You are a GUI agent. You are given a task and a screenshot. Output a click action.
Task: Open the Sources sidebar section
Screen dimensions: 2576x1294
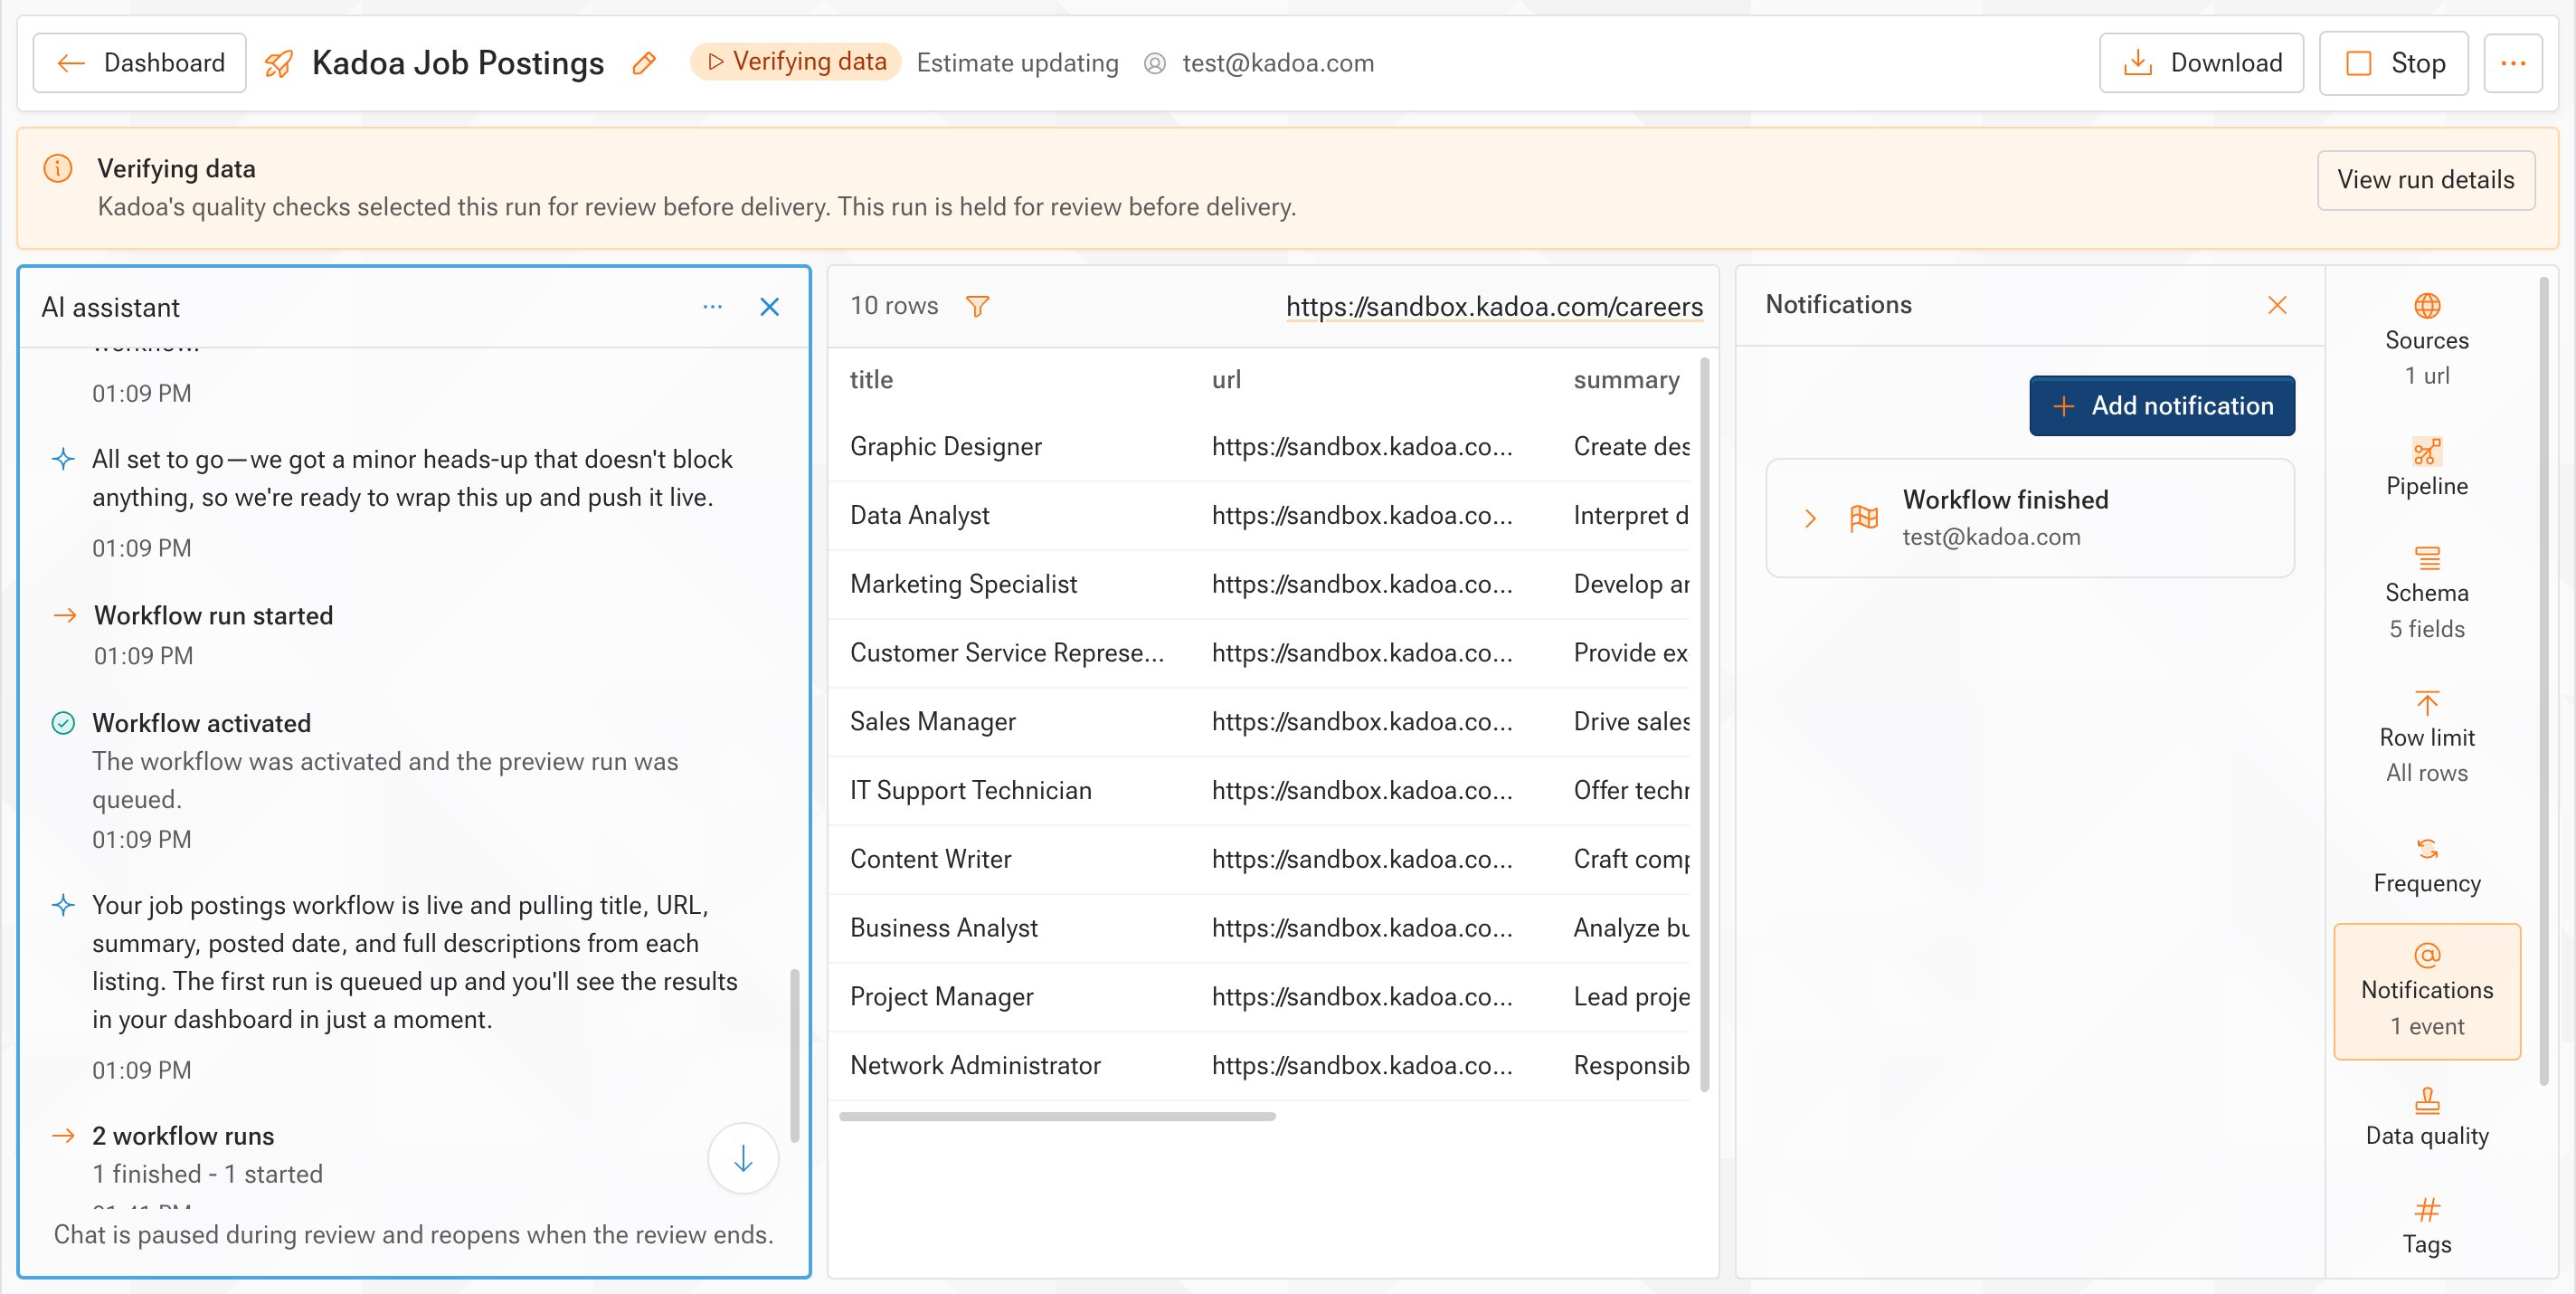coord(2426,340)
